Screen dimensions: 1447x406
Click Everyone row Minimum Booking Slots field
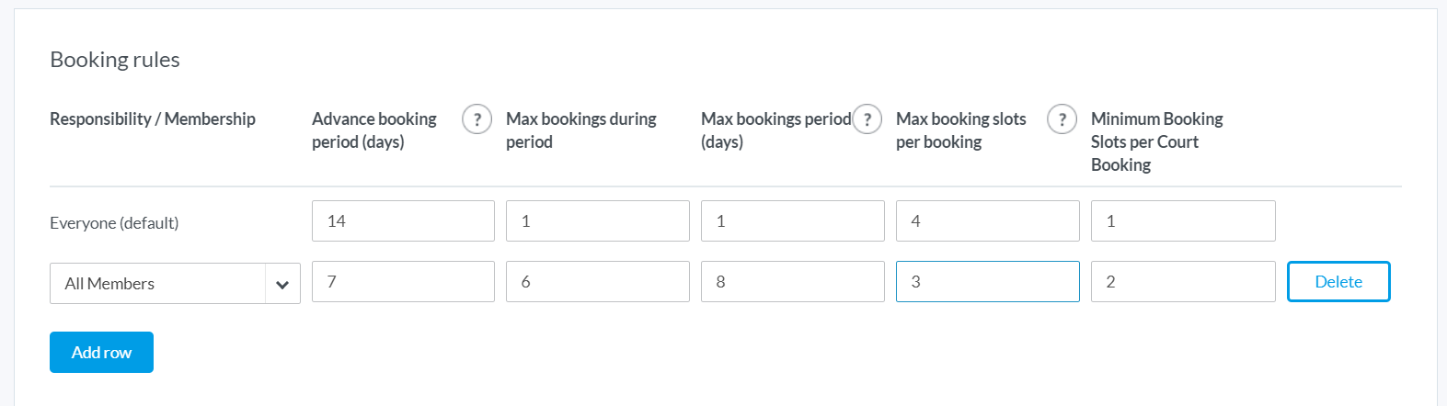[1183, 221]
